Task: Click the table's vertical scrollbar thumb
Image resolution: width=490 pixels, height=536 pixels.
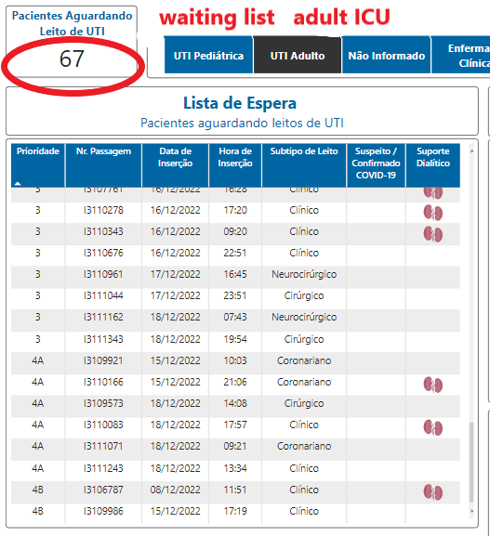Action: (471, 463)
